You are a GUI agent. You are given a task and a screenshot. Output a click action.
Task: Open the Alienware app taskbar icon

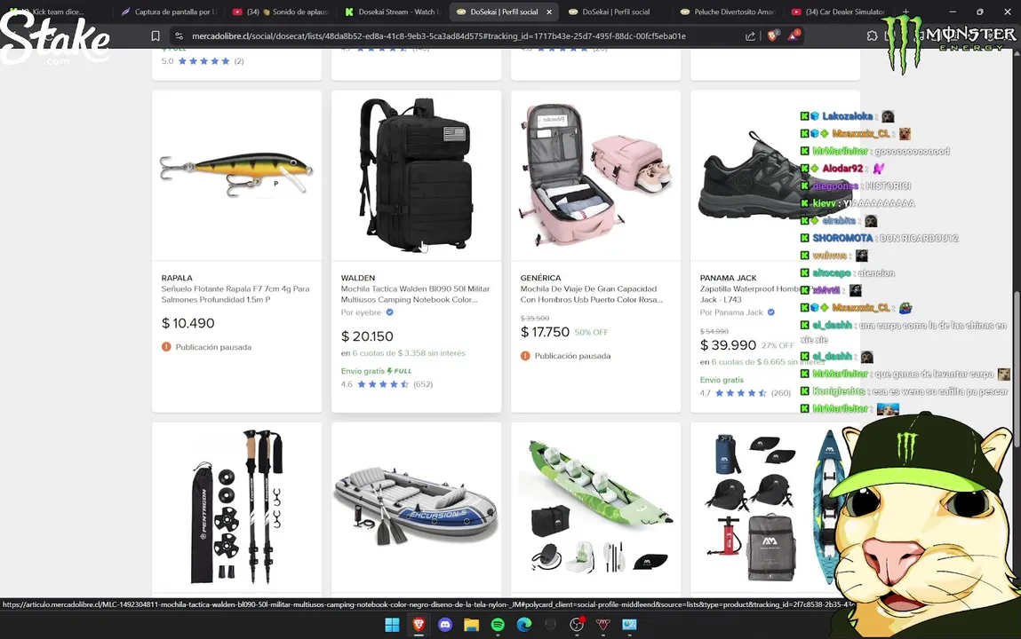(x=550, y=625)
